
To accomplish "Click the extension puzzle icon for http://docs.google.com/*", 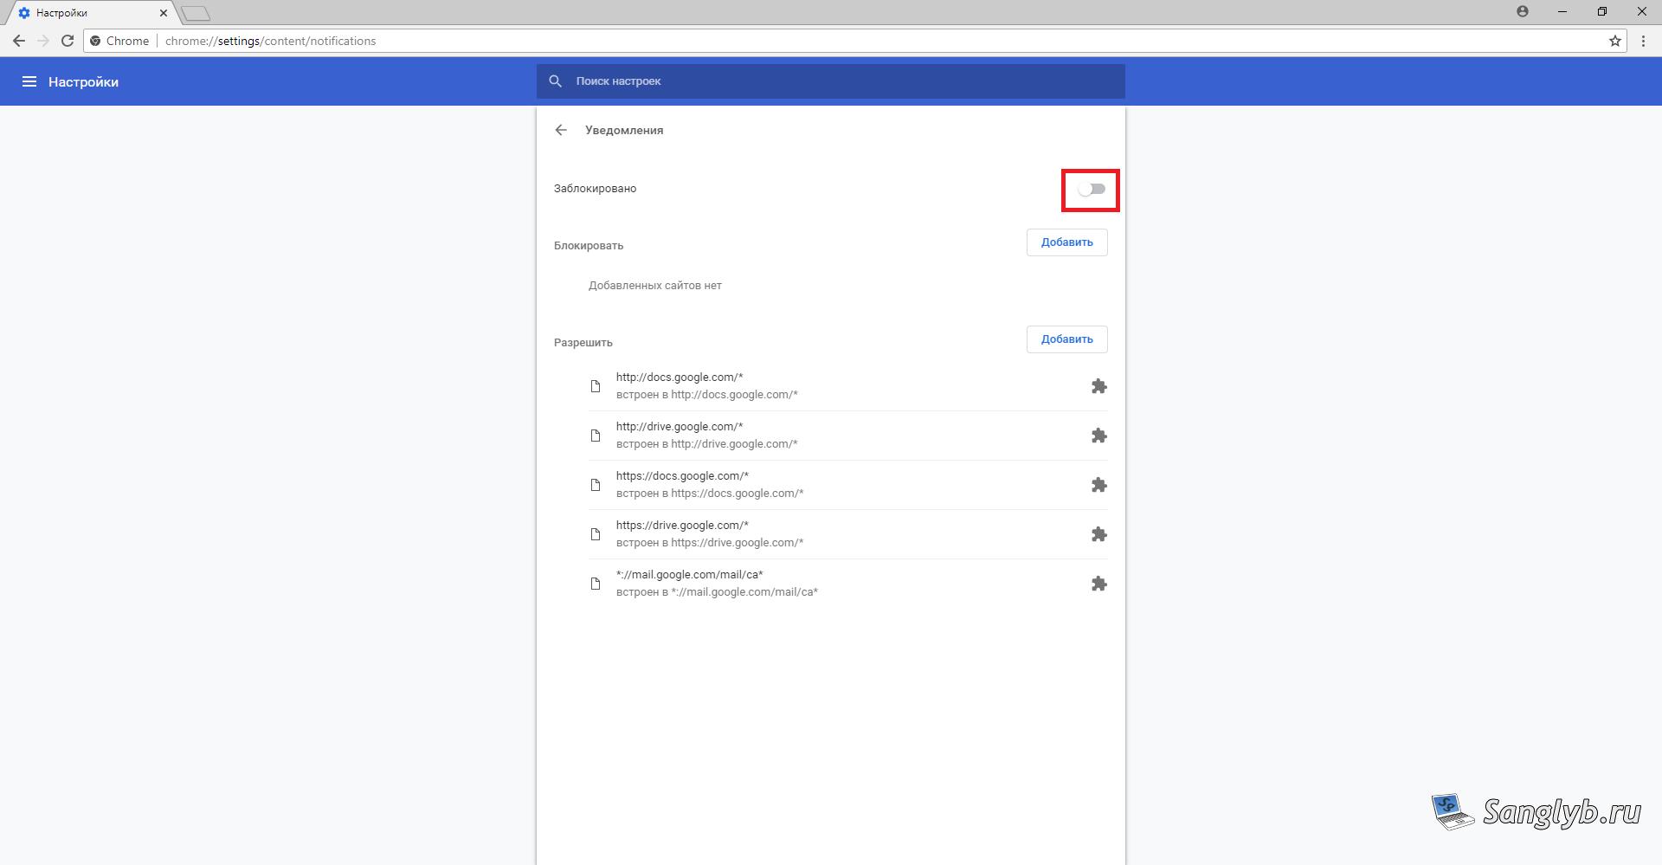I will [x=1098, y=386].
